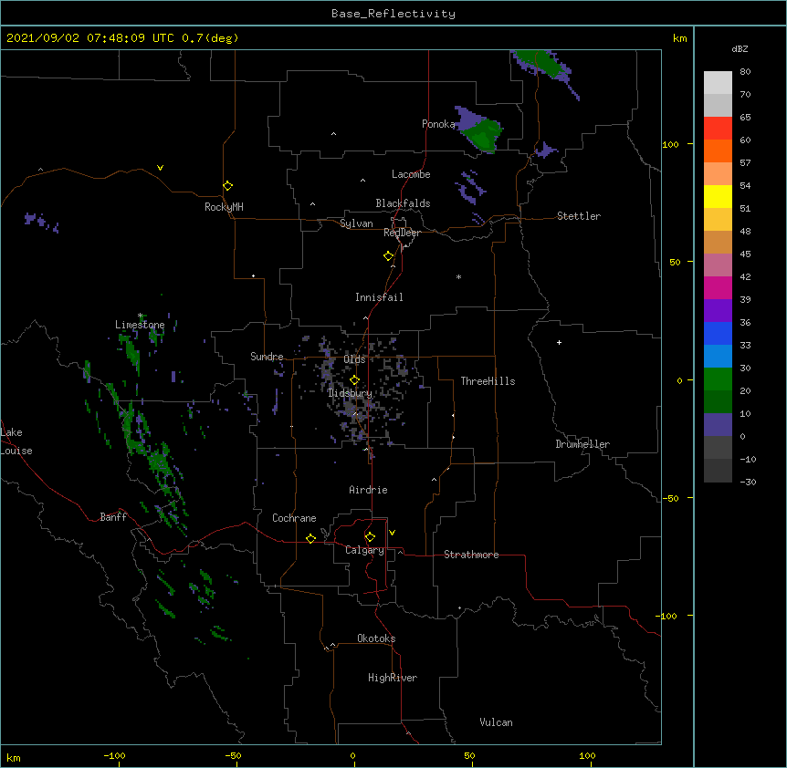Click the yellow diamond marker south of RedDeer
Image resolution: width=787 pixels, height=768 pixels.
pyautogui.click(x=388, y=256)
